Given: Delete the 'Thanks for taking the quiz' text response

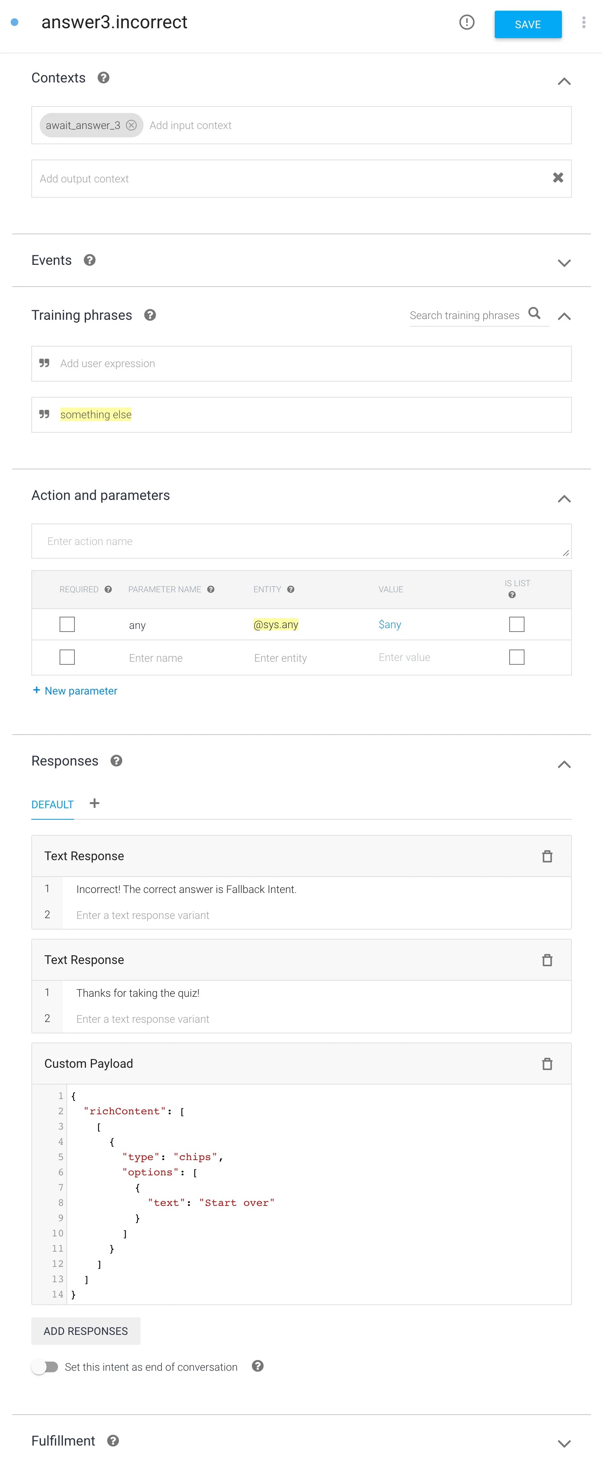Looking at the screenshot, I should [x=547, y=960].
